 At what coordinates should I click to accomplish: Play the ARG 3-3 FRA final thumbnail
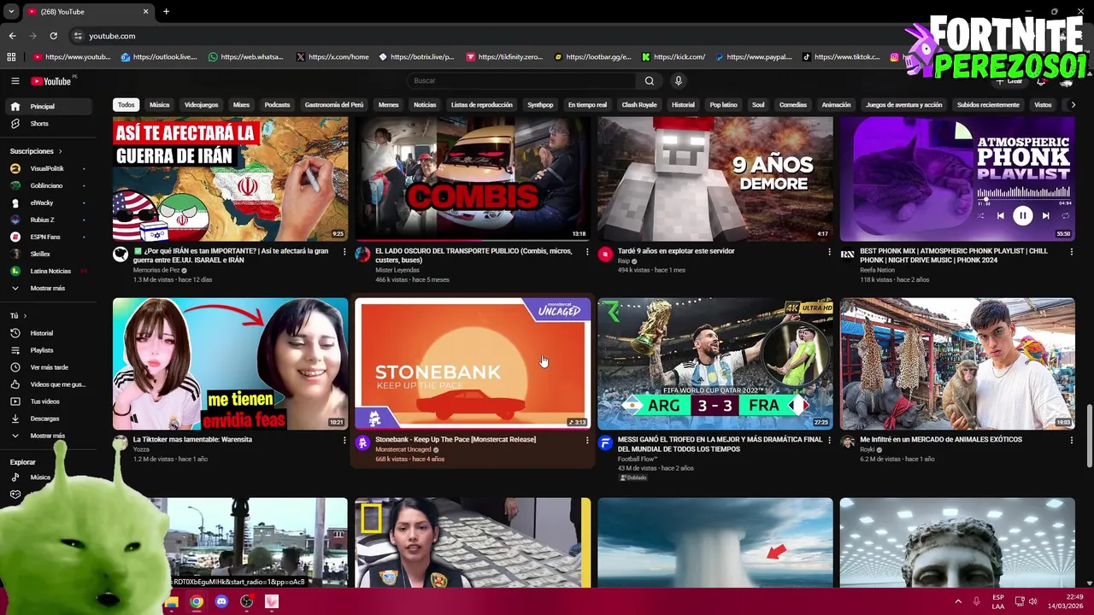click(x=715, y=363)
